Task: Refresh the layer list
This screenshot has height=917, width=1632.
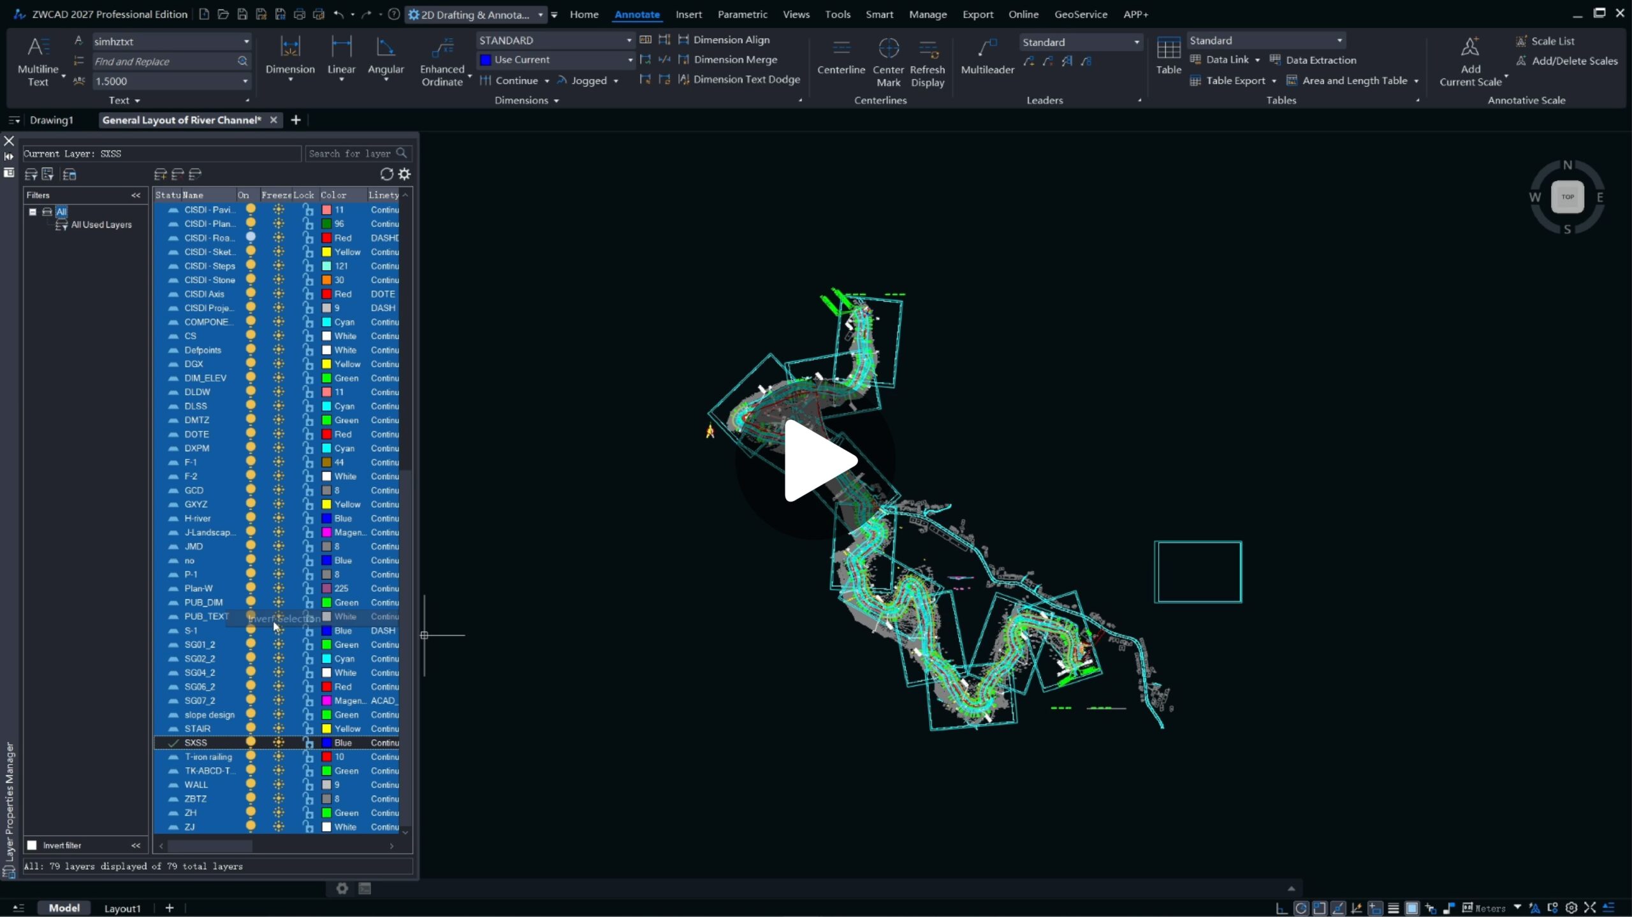Action: pyautogui.click(x=386, y=174)
